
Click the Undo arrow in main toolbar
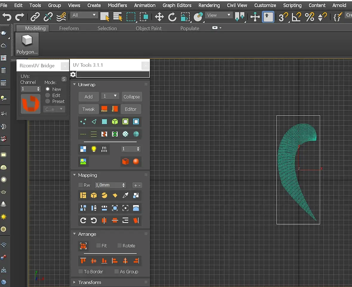click(x=7, y=17)
